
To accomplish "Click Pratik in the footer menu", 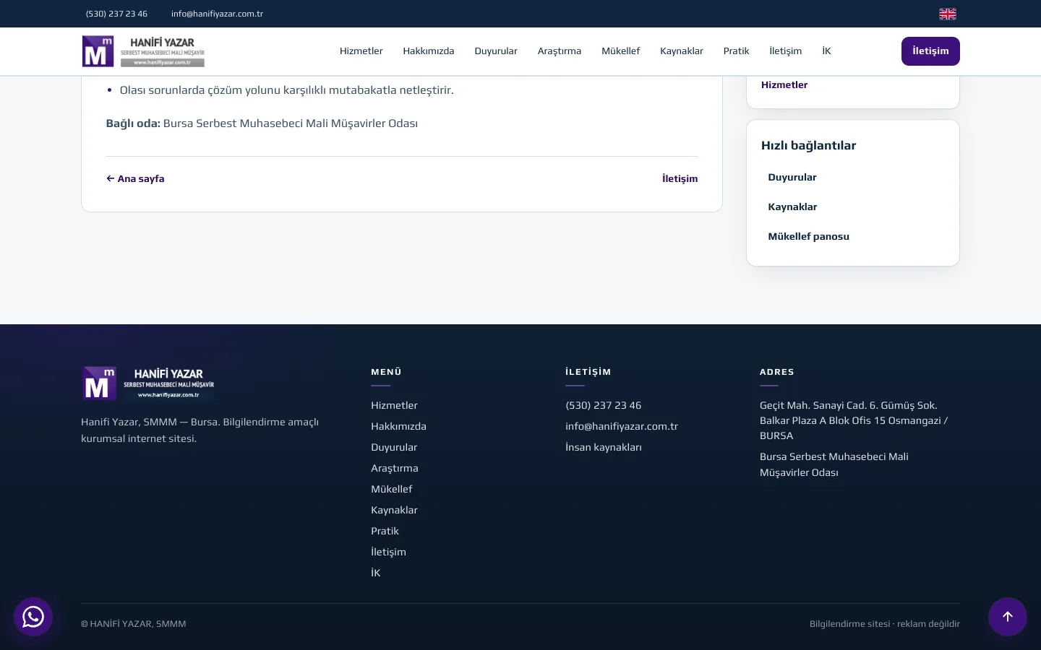I will (x=385, y=531).
